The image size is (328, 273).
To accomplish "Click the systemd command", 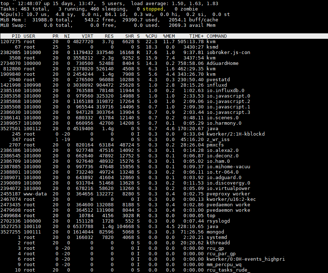I will point(217,237).
